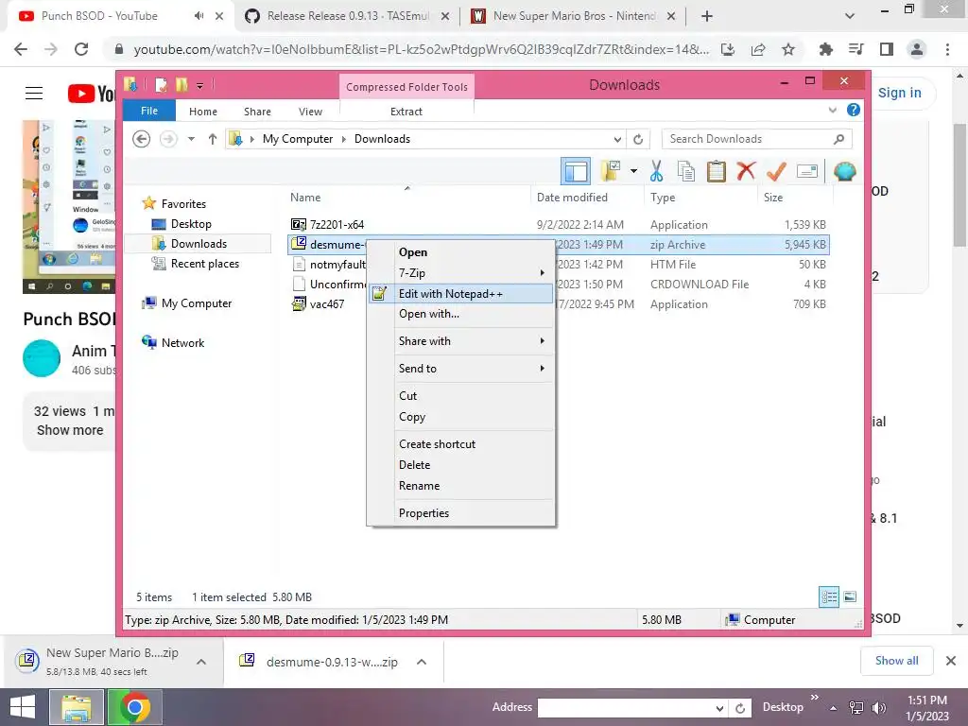This screenshot has width=968, height=726.
Task: Go back in Explorer navigation
Action: pyautogui.click(x=142, y=139)
